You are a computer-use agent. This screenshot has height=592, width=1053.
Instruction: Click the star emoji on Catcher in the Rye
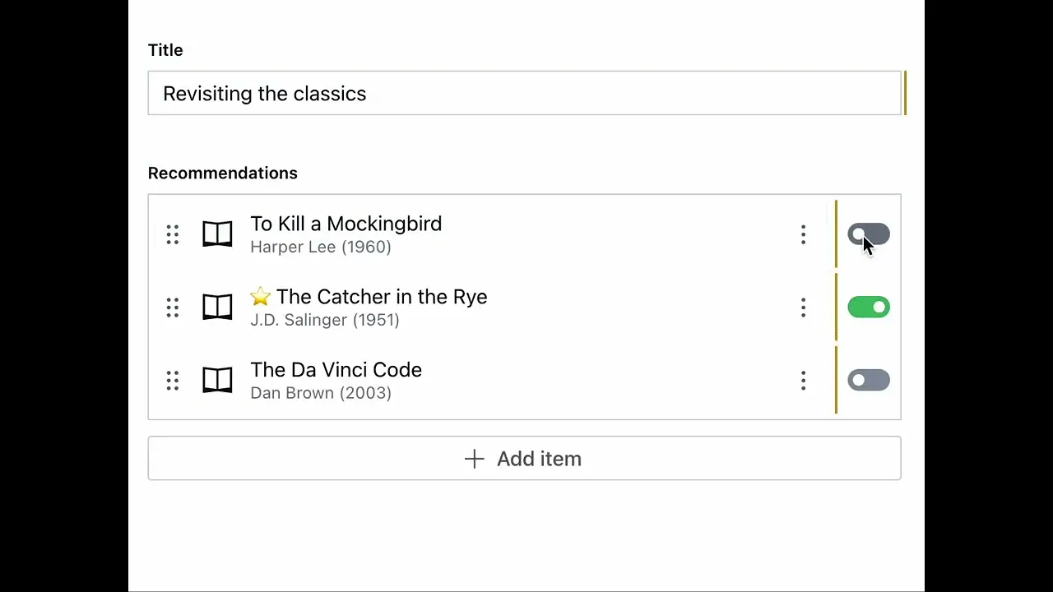260,297
